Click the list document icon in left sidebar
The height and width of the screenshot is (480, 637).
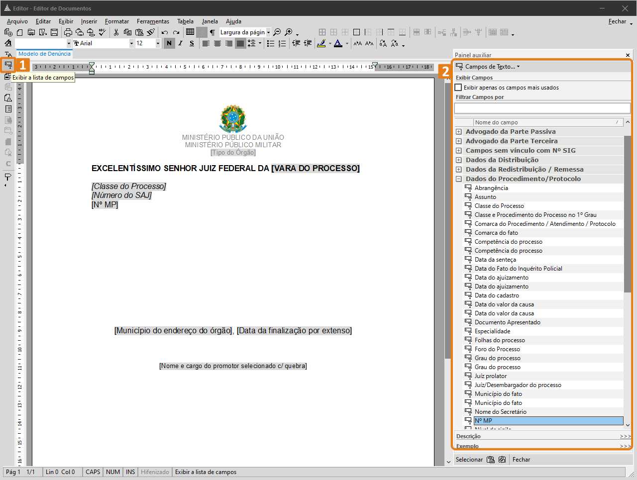[x=8, y=109]
